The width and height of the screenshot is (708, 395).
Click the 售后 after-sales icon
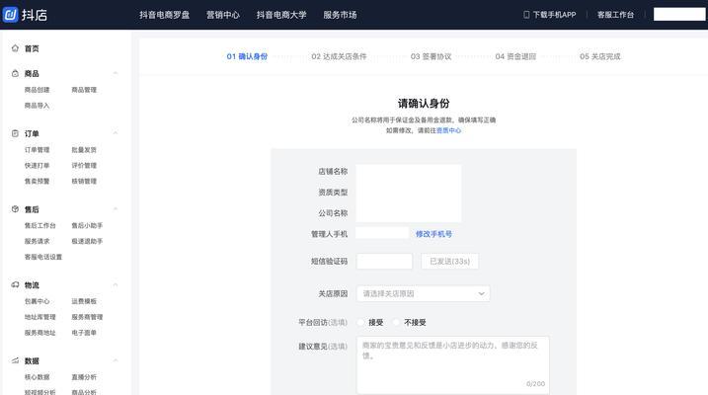(x=15, y=209)
